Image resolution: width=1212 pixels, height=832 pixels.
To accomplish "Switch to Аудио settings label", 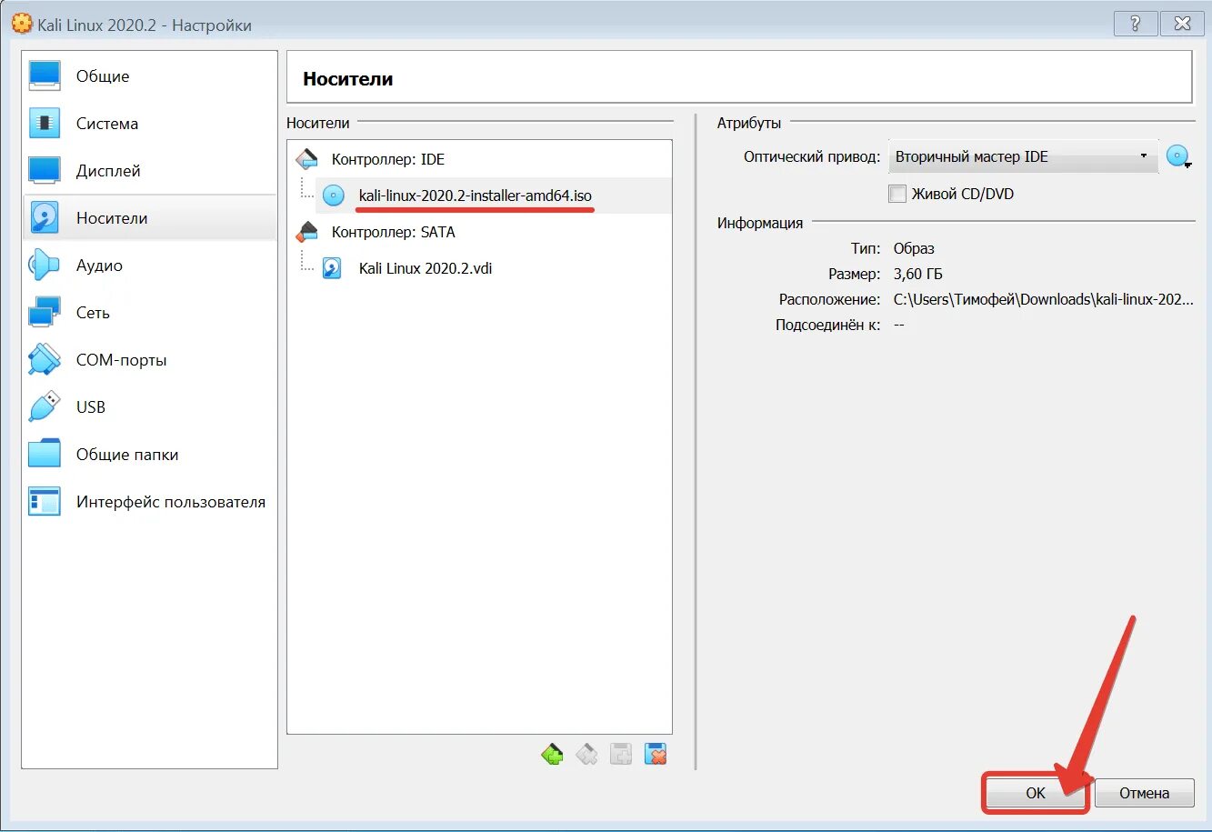I will pyautogui.click(x=99, y=266).
